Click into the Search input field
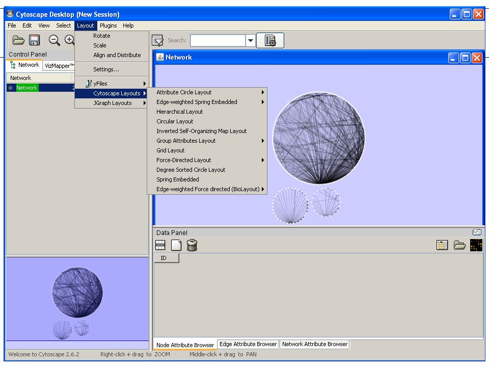The image size is (489, 367). coord(218,41)
